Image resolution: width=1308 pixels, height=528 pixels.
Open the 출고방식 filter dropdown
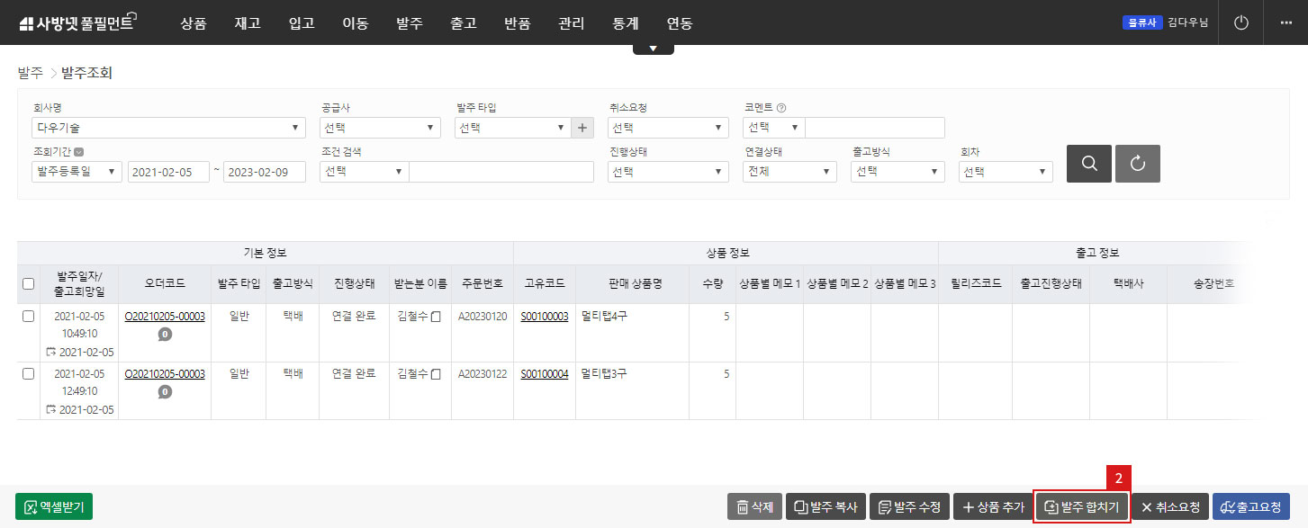(x=897, y=172)
